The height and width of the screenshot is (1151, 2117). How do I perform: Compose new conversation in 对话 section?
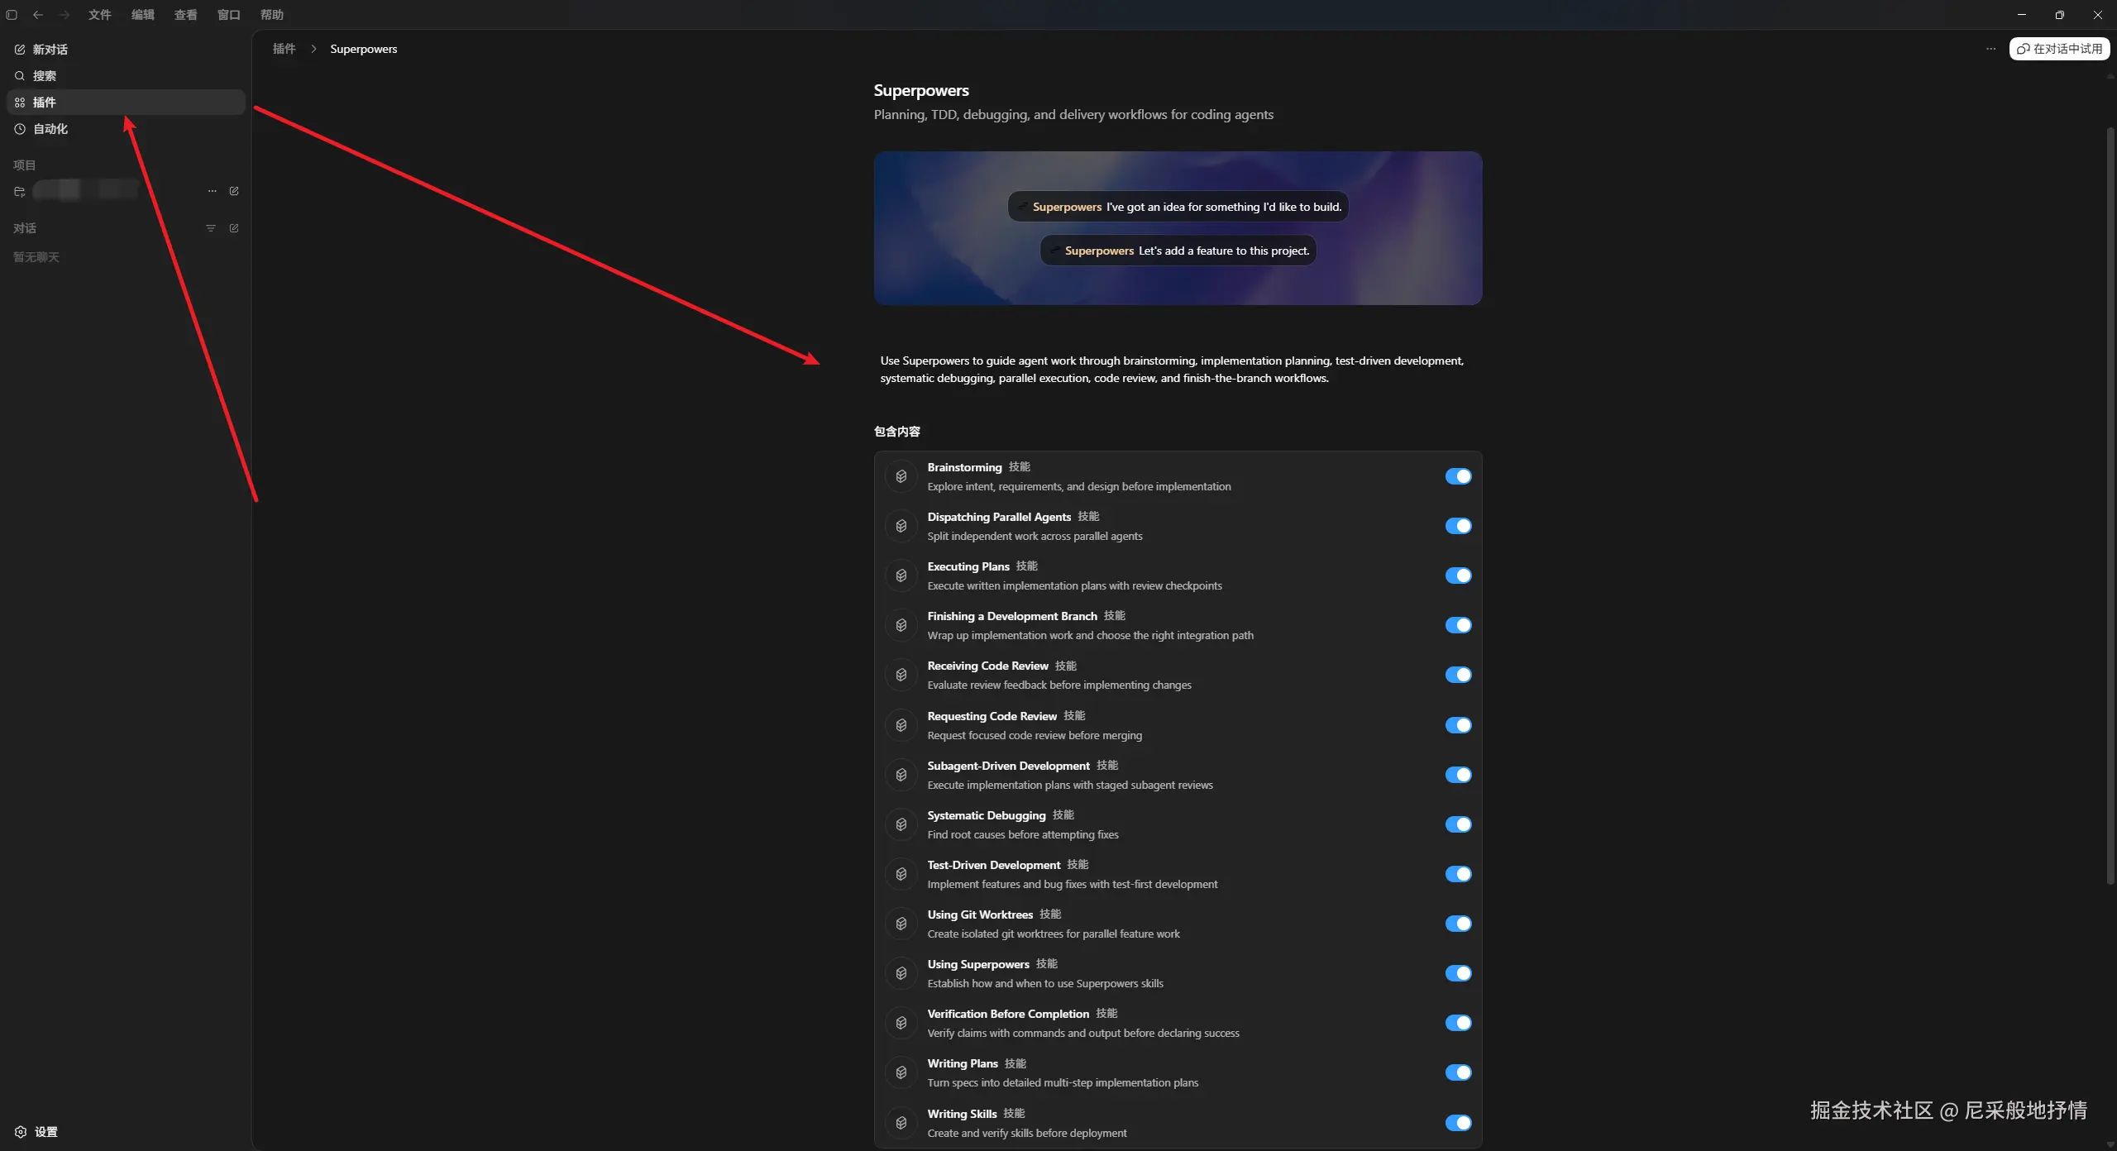234,228
